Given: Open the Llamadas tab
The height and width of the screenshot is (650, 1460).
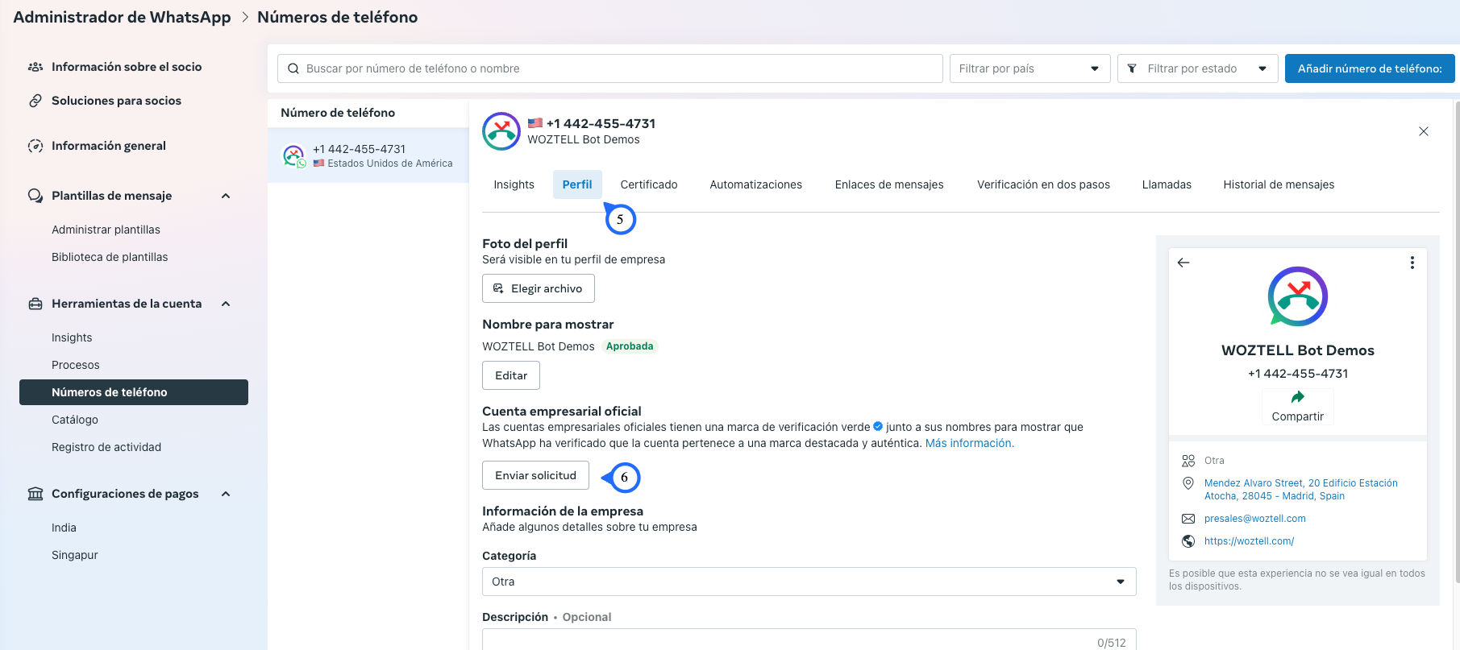Looking at the screenshot, I should pyautogui.click(x=1167, y=184).
